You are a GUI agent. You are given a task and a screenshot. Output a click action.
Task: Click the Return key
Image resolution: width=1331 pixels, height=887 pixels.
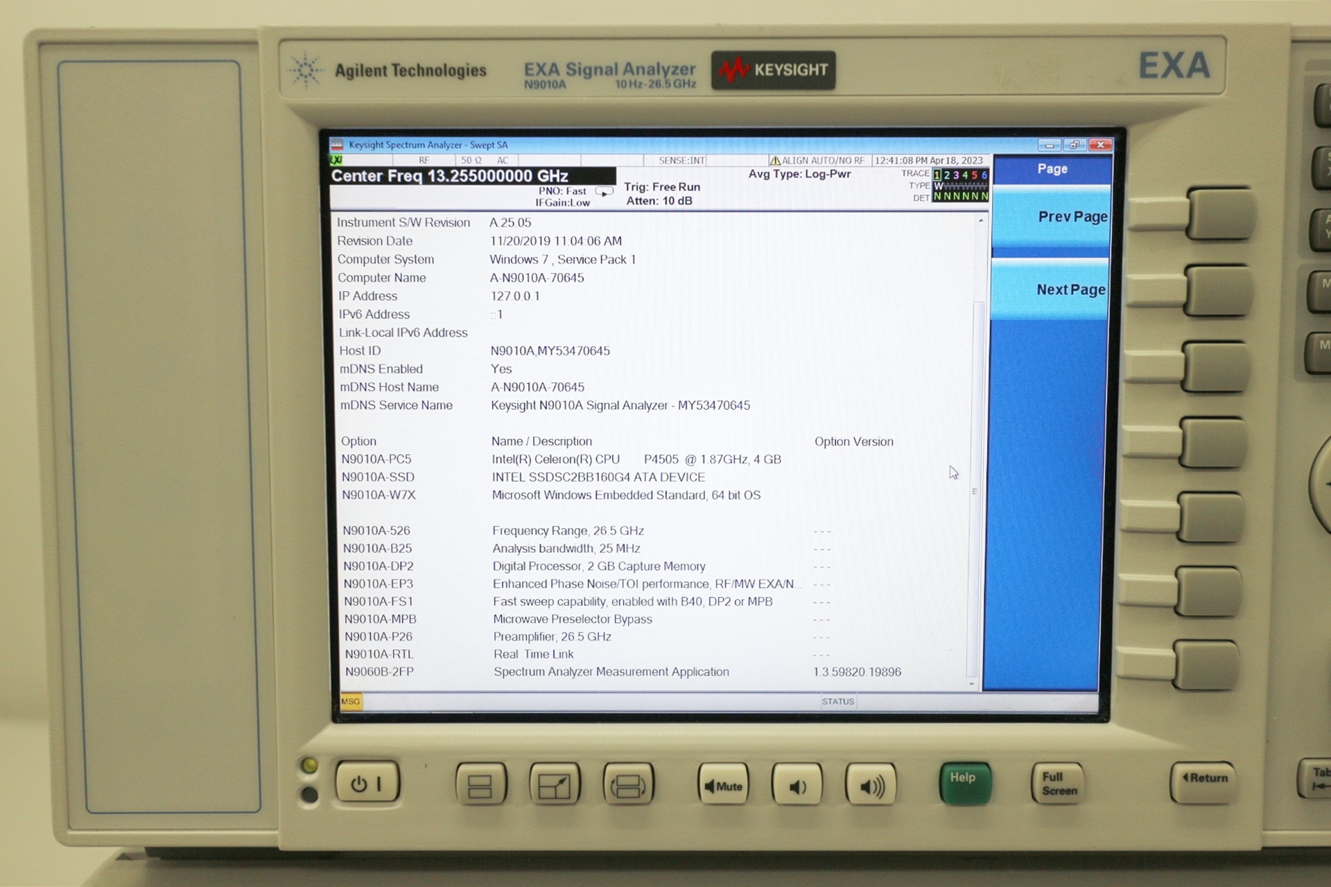[1203, 783]
